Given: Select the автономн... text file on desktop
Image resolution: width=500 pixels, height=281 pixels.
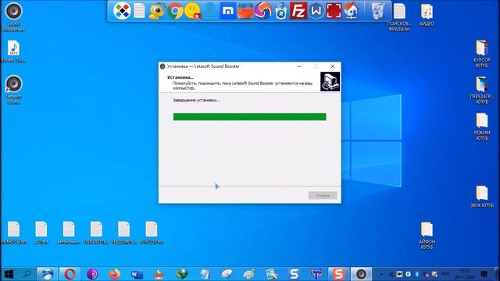Looking at the screenshot, I should [x=69, y=233].
